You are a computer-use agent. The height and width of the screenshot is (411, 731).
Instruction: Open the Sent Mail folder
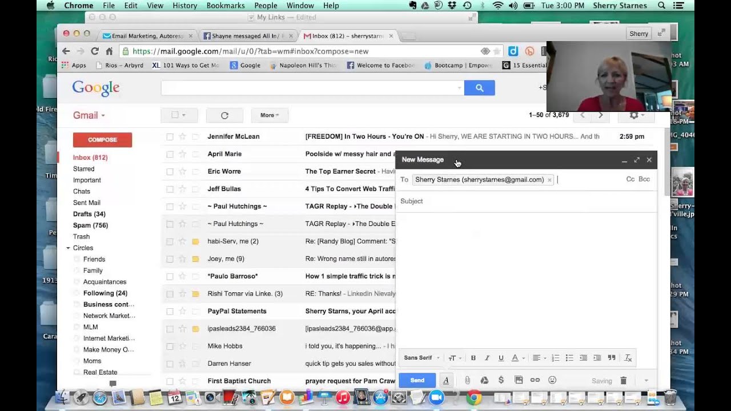point(87,203)
